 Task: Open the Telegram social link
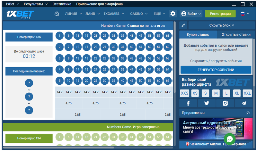click(x=244, y=103)
